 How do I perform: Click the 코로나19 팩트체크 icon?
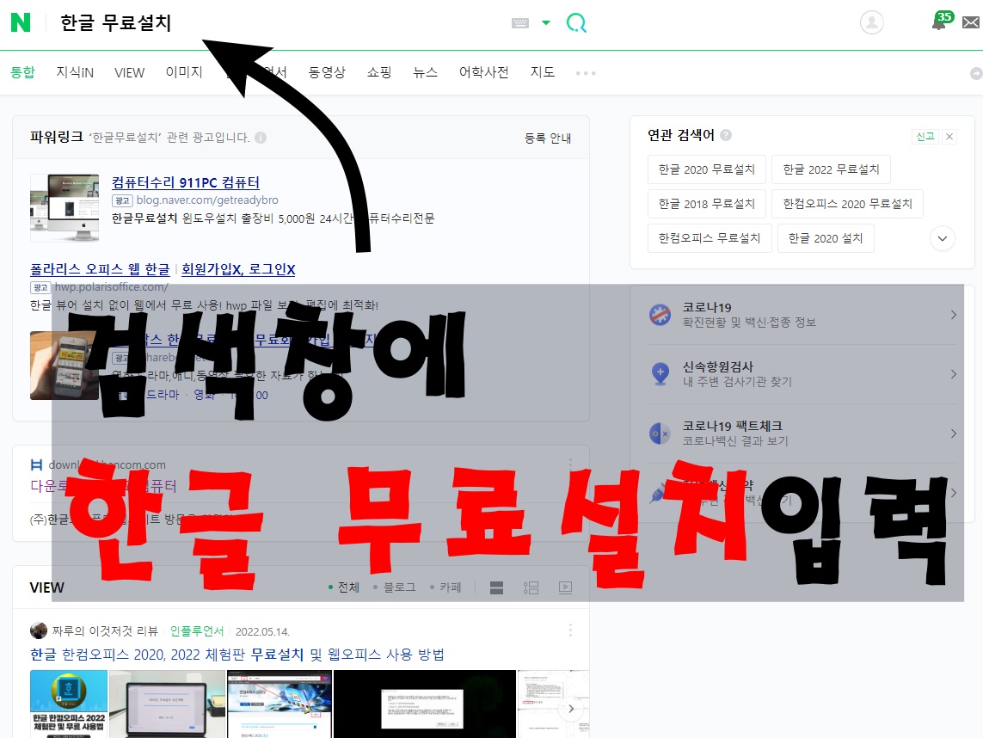[660, 434]
